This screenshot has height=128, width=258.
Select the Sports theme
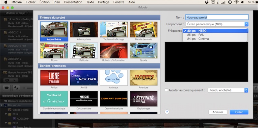coord(144,51)
